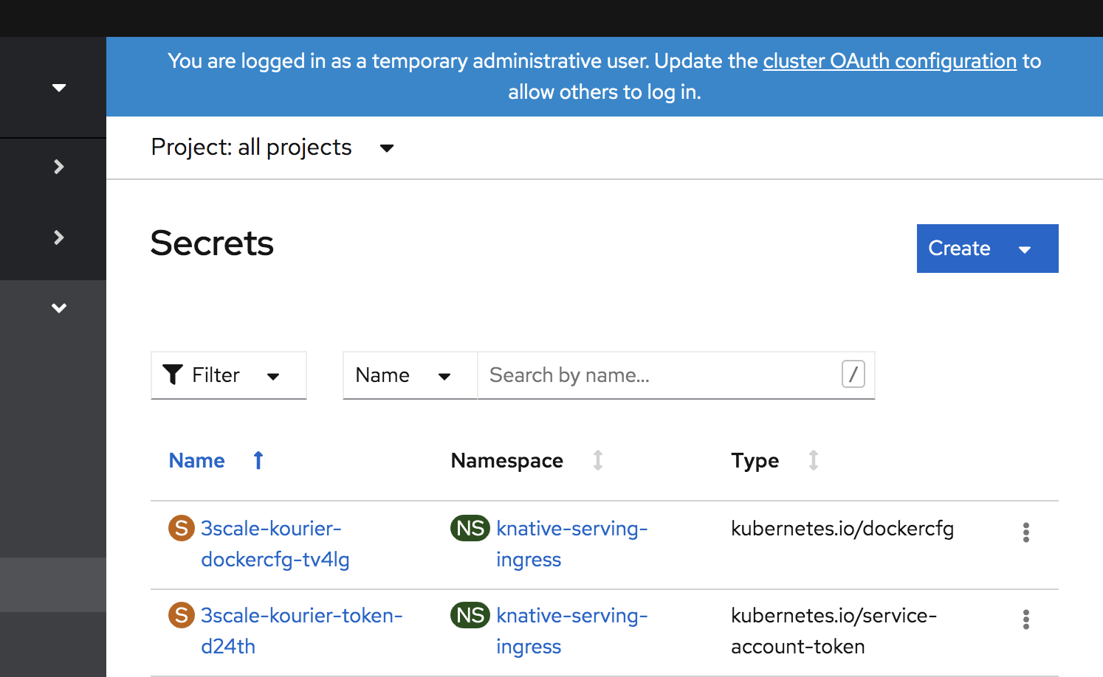
Task: Click the Type column sort icon
Action: click(813, 461)
